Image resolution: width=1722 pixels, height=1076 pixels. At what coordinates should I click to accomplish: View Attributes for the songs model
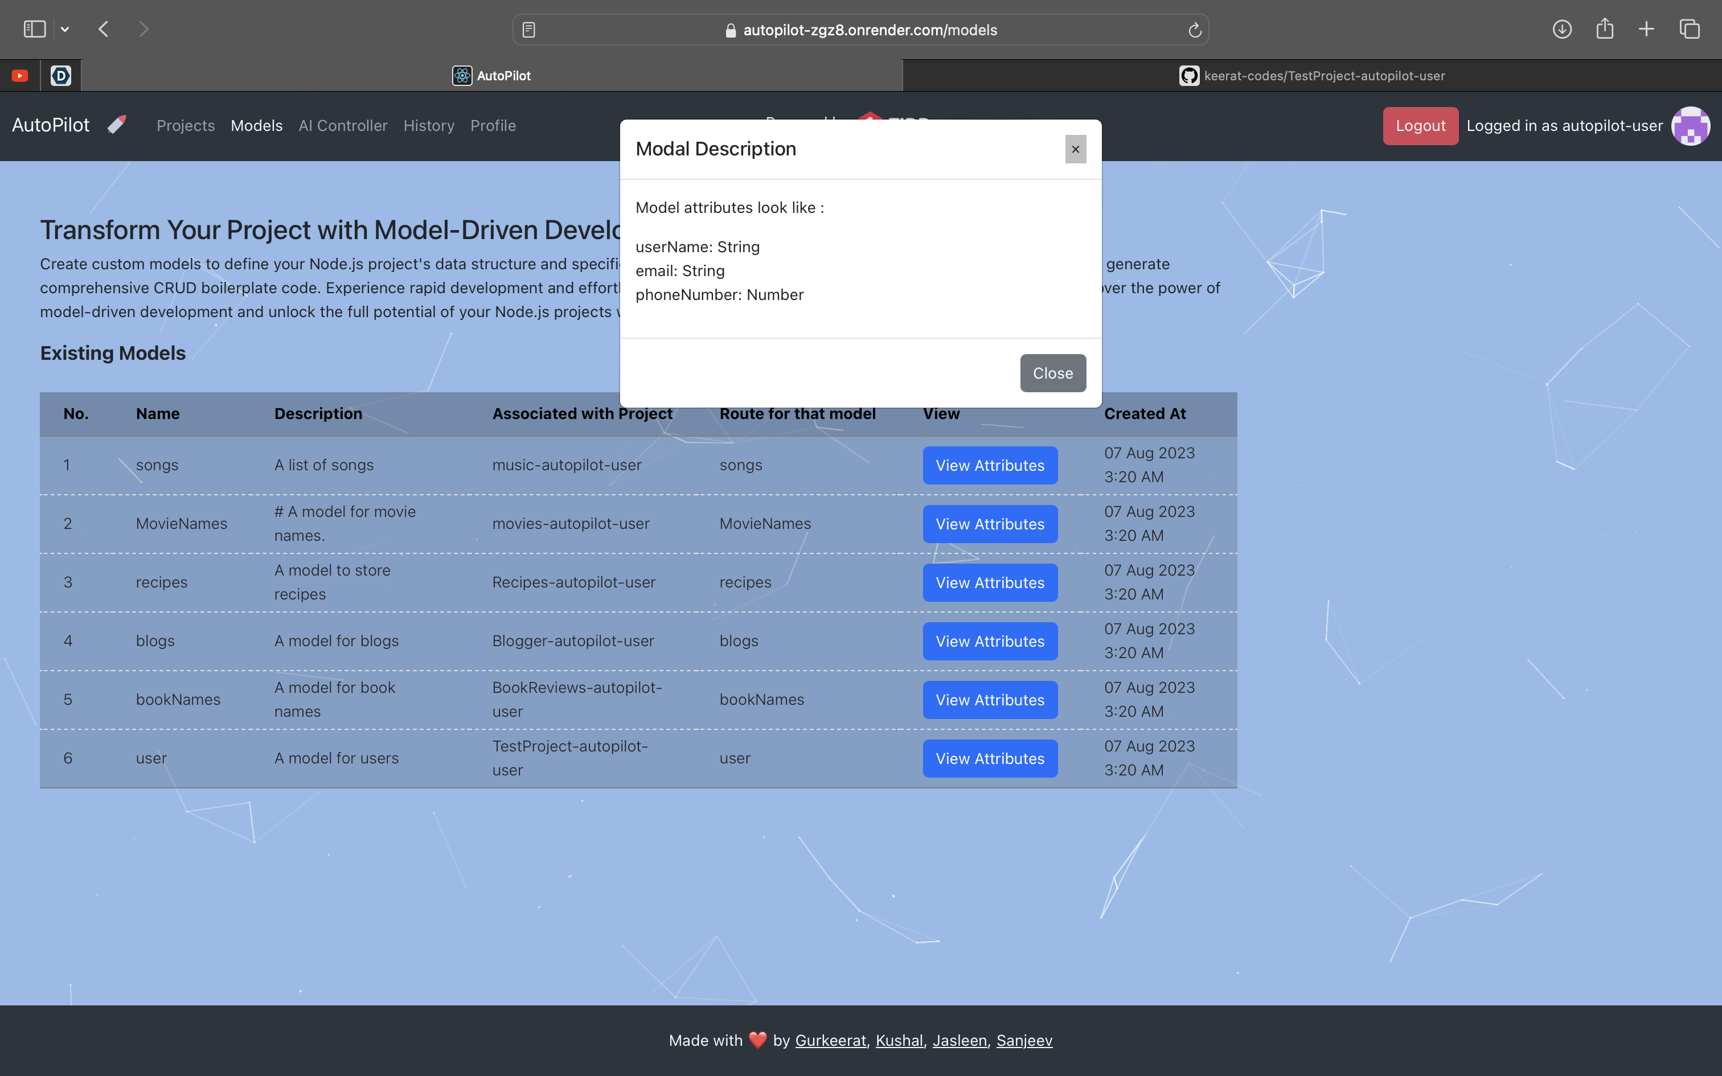tap(989, 466)
